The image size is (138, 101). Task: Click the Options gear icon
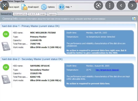click(44, 7)
